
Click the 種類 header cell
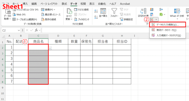point(58,41)
